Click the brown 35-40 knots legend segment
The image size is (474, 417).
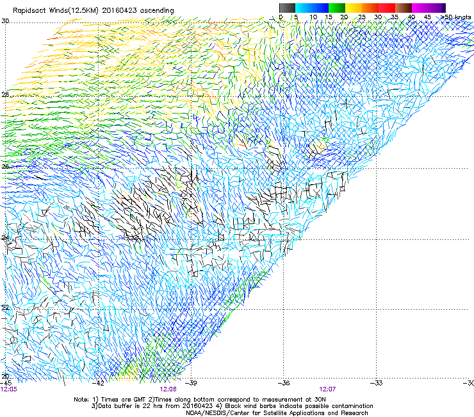[404, 8]
